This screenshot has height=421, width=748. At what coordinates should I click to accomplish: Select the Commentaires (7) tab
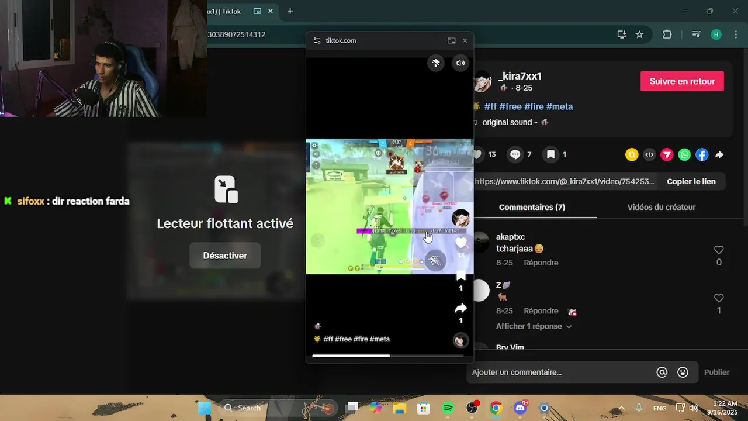[532, 207]
